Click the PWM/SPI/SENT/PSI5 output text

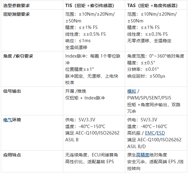pos(149,98)
